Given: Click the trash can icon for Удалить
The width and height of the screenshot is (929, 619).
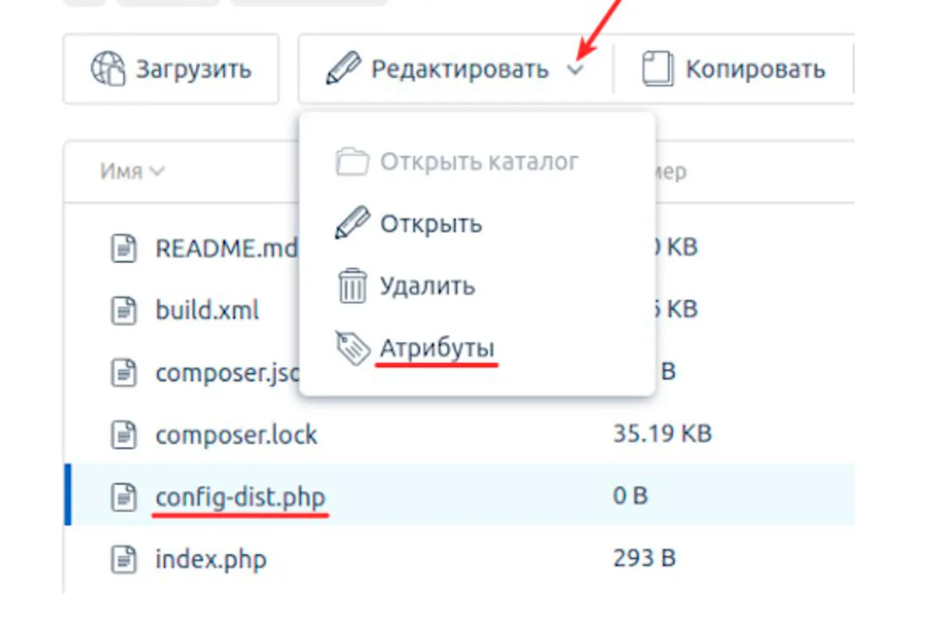Looking at the screenshot, I should (x=351, y=286).
